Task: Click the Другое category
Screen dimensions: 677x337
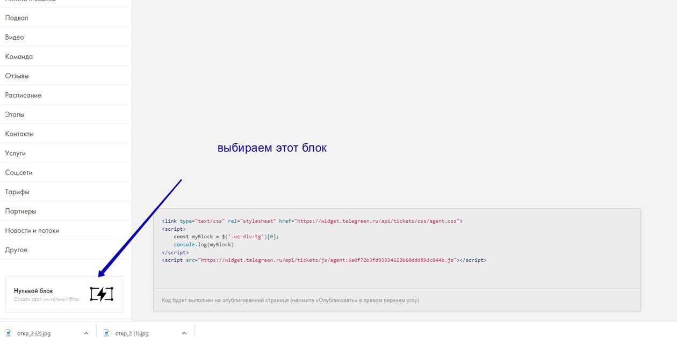Action: pos(16,250)
